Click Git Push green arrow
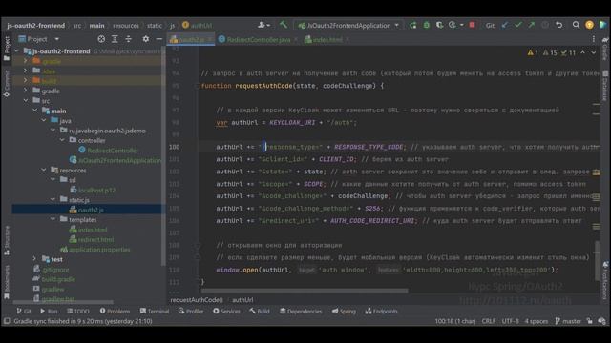The image size is (611, 343). [x=532, y=26]
